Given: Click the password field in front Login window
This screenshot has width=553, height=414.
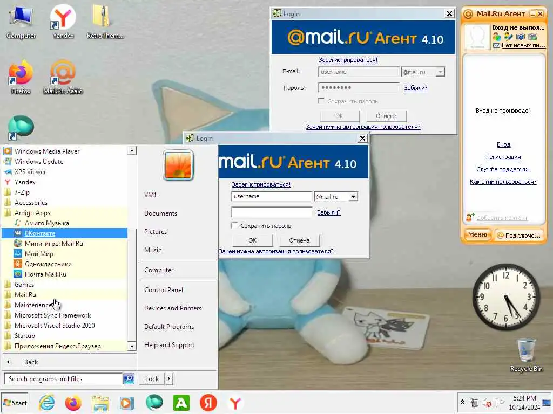Looking at the screenshot, I should point(272,212).
